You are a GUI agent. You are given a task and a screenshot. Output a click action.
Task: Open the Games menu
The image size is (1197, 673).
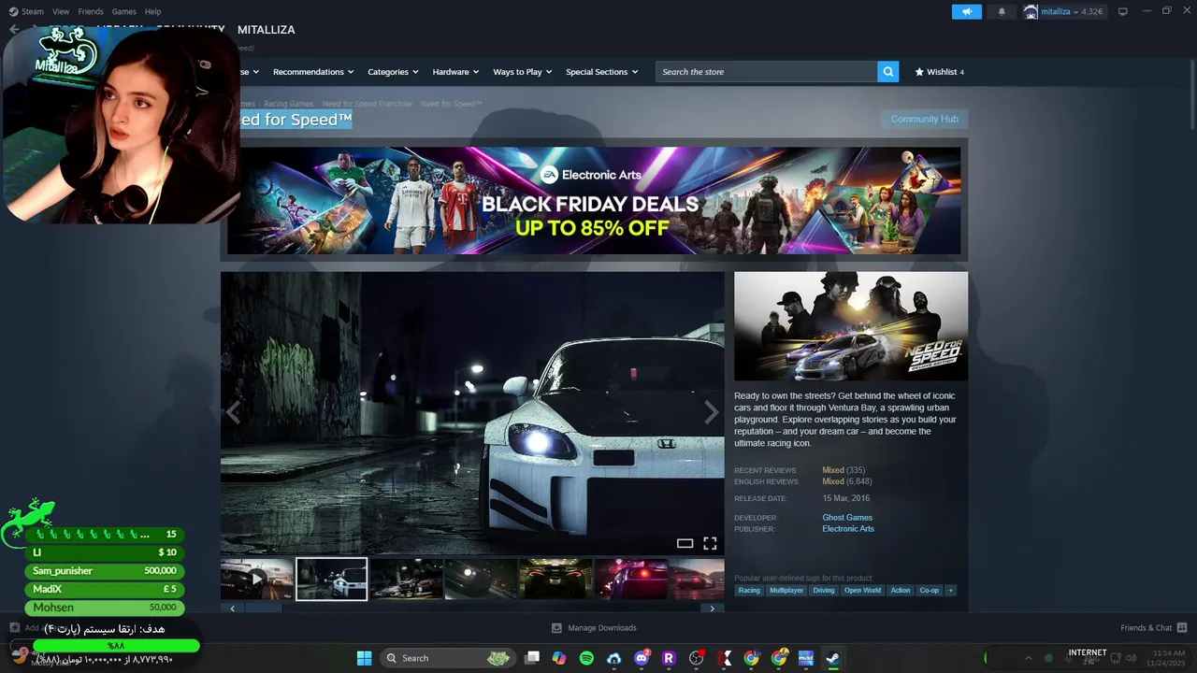pyautogui.click(x=123, y=11)
